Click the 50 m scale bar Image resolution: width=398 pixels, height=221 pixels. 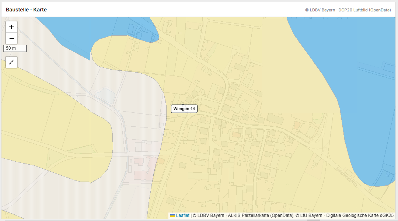click(15, 49)
